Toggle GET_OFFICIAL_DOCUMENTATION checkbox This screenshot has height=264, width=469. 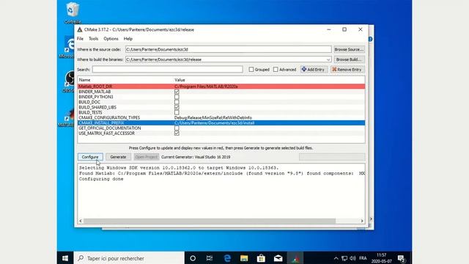click(x=177, y=128)
